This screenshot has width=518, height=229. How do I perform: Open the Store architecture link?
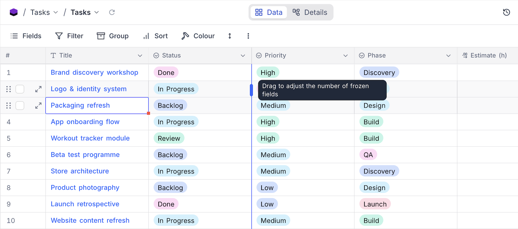(x=80, y=171)
